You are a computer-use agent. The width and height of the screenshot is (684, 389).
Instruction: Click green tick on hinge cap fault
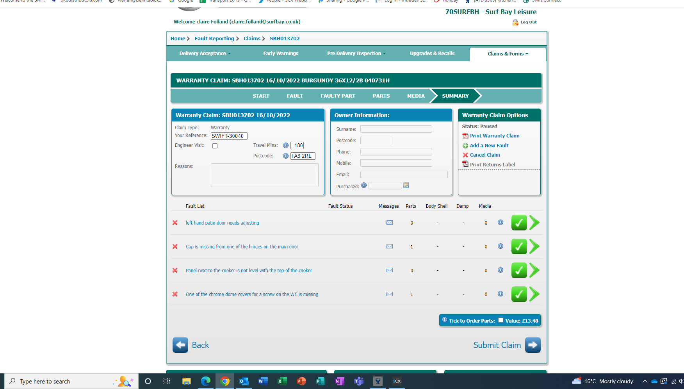tap(519, 246)
